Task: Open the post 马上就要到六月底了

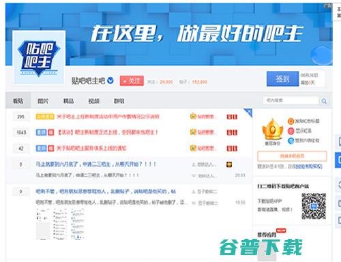Action: [95, 164]
